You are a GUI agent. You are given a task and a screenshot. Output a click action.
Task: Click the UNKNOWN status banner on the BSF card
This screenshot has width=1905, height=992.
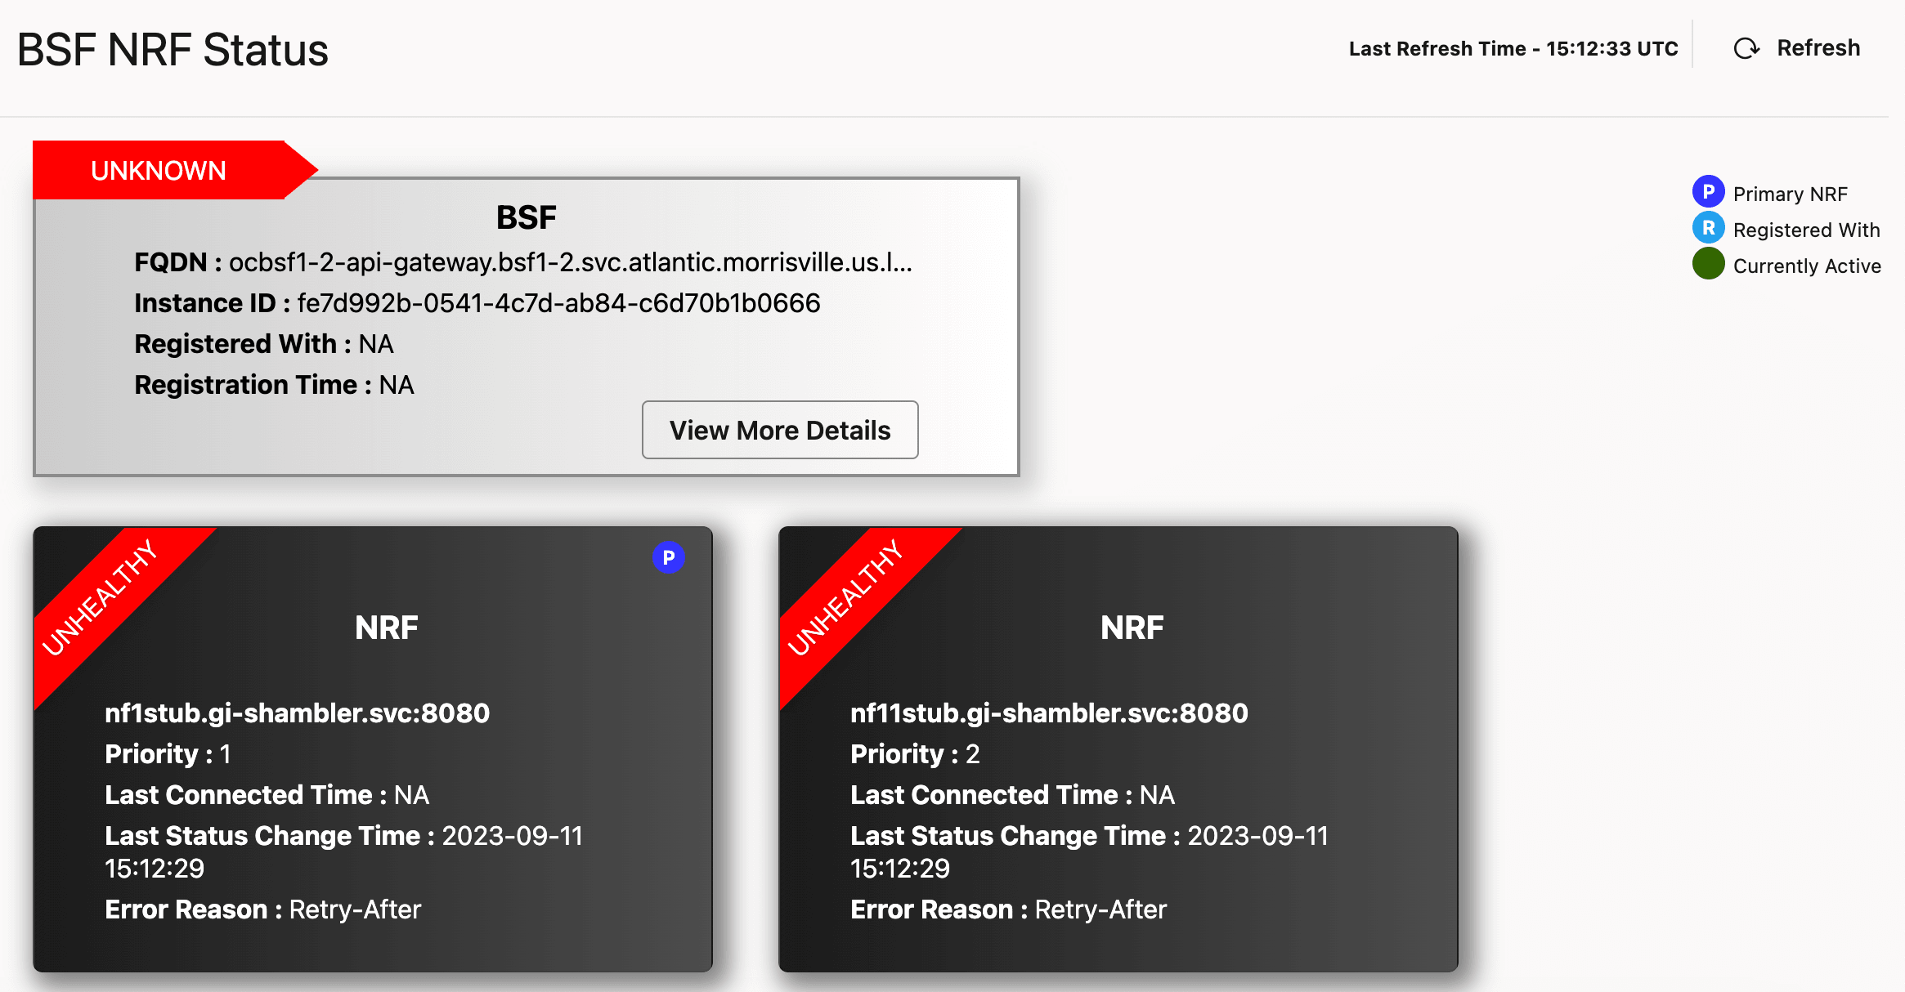click(158, 170)
